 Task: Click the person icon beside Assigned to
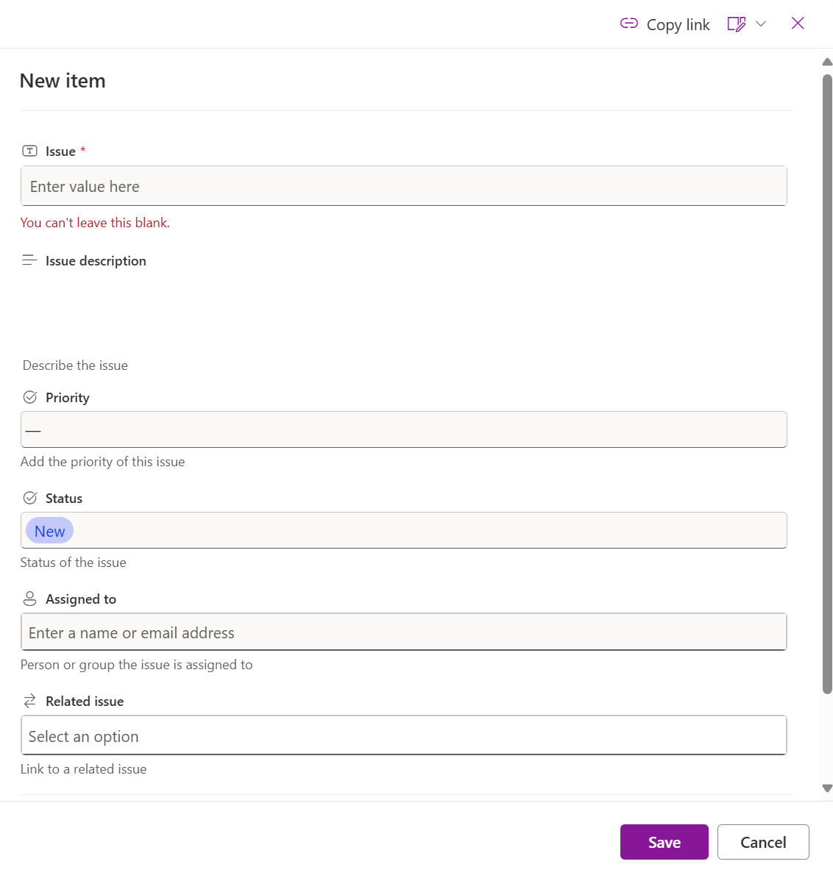[29, 597]
